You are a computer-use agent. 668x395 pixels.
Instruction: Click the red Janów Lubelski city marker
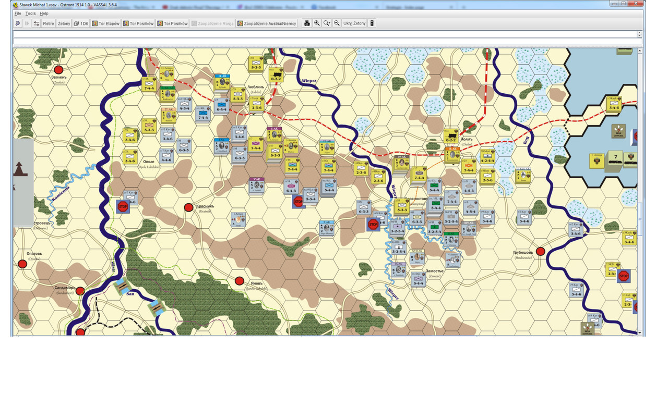pyautogui.click(x=239, y=281)
